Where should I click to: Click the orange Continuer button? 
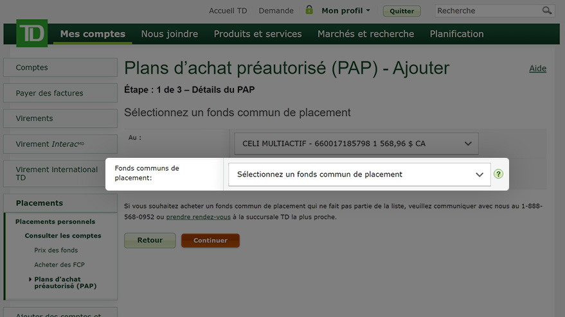(210, 241)
